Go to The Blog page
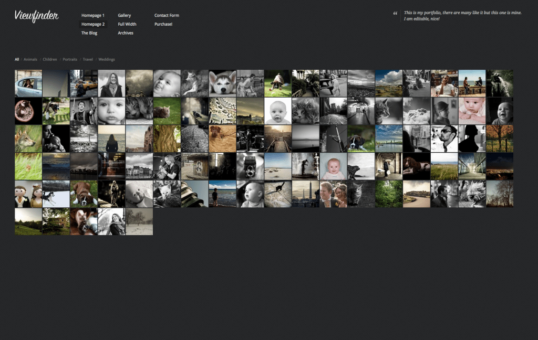538x340 pixels. pyautogui.click(x=89, y=33)
